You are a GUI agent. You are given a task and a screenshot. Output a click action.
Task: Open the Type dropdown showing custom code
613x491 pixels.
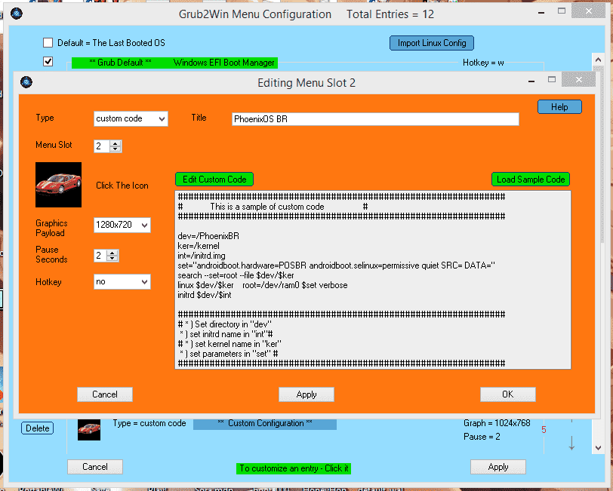pyautogui.click(x=131, y=118)
